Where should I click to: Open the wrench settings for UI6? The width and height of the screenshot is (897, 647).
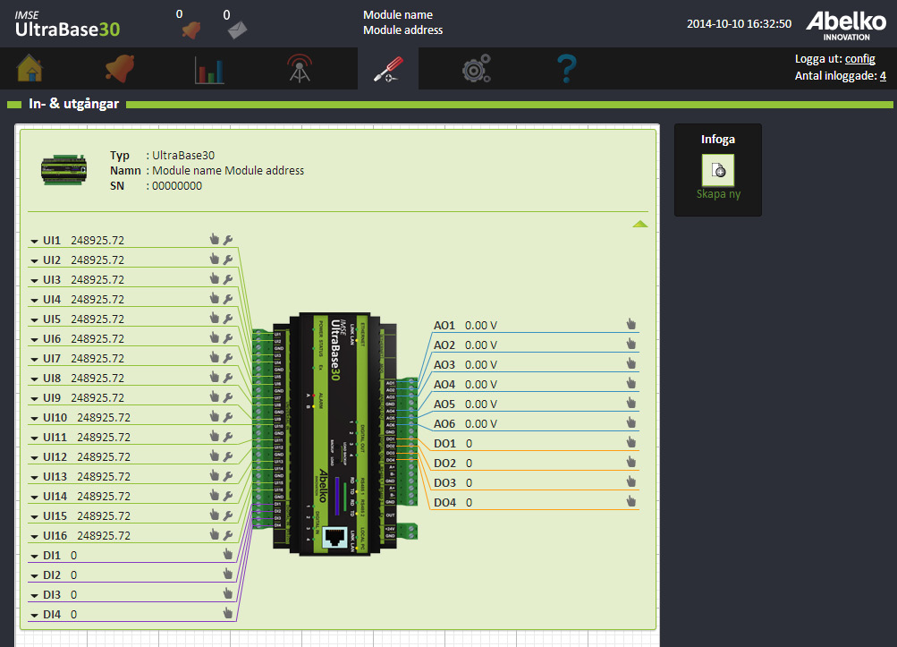click(x=228, y=338)
